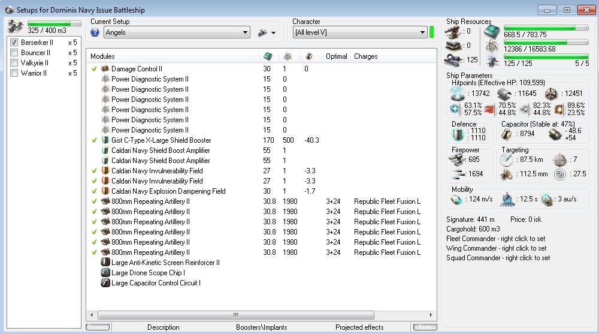This screenshot has height=334, width=599.
Task: Click the blue help question mark icon
Action: coord(95,32)
